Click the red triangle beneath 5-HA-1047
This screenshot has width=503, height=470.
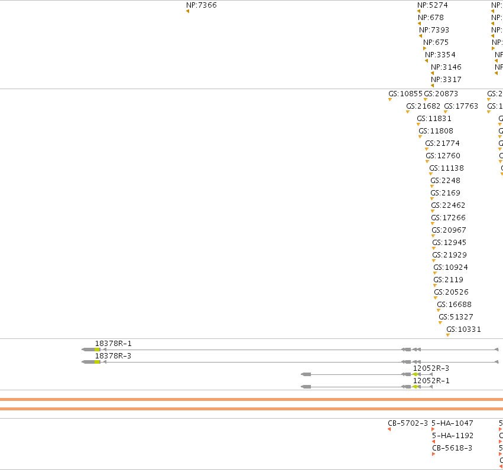click(x=433, y=429)
